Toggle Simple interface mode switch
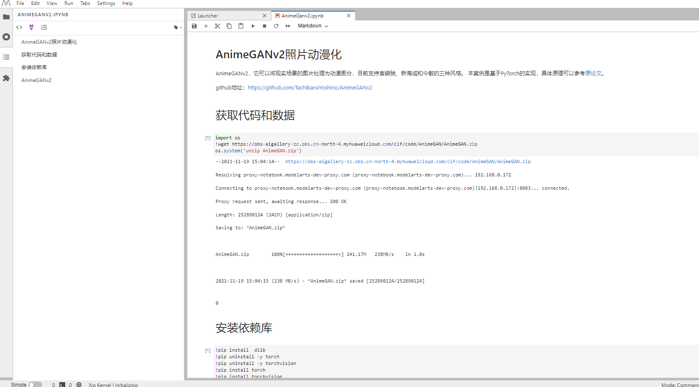 [35, 385]
